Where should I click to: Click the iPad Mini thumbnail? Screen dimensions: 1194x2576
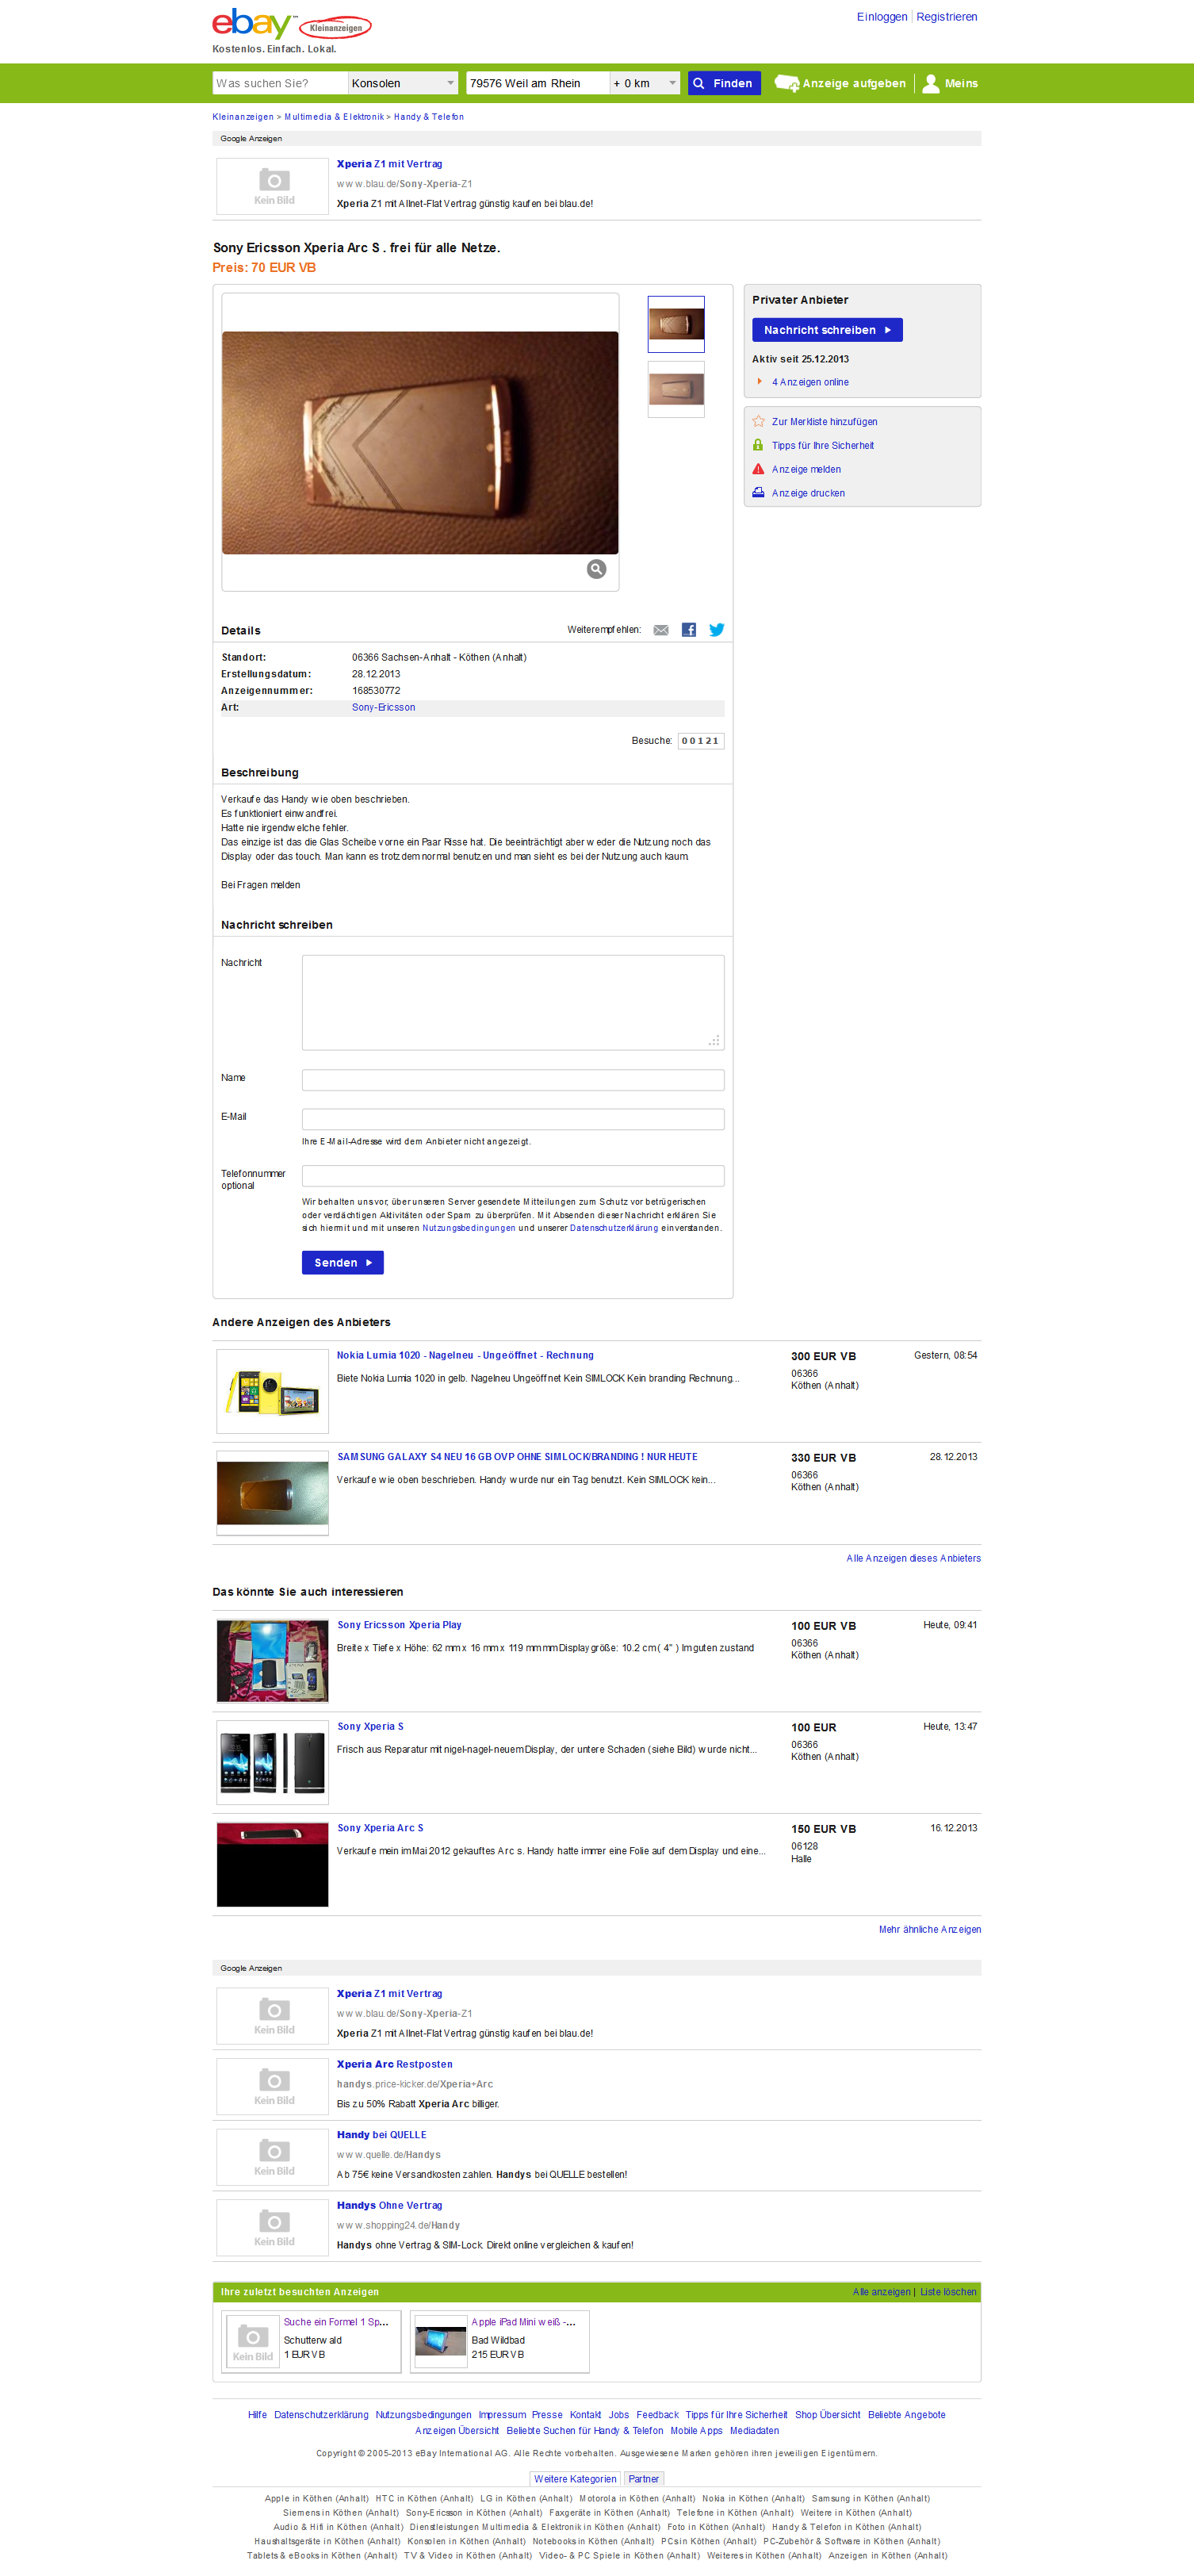click(x=441, y=2341)
